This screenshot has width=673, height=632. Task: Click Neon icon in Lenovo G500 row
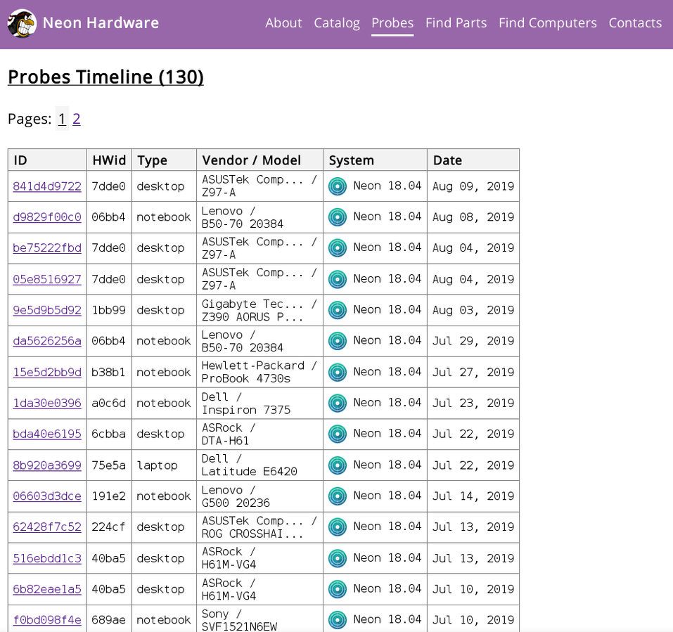(338, 496)
